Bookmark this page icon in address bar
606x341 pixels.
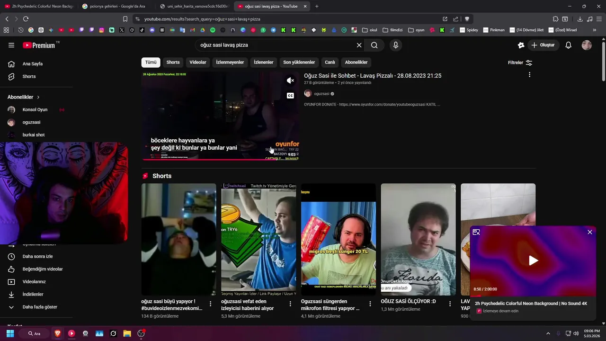pos(125,19)
